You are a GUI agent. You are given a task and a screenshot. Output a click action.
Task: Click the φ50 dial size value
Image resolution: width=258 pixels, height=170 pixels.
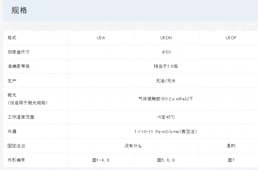(166, 52)
